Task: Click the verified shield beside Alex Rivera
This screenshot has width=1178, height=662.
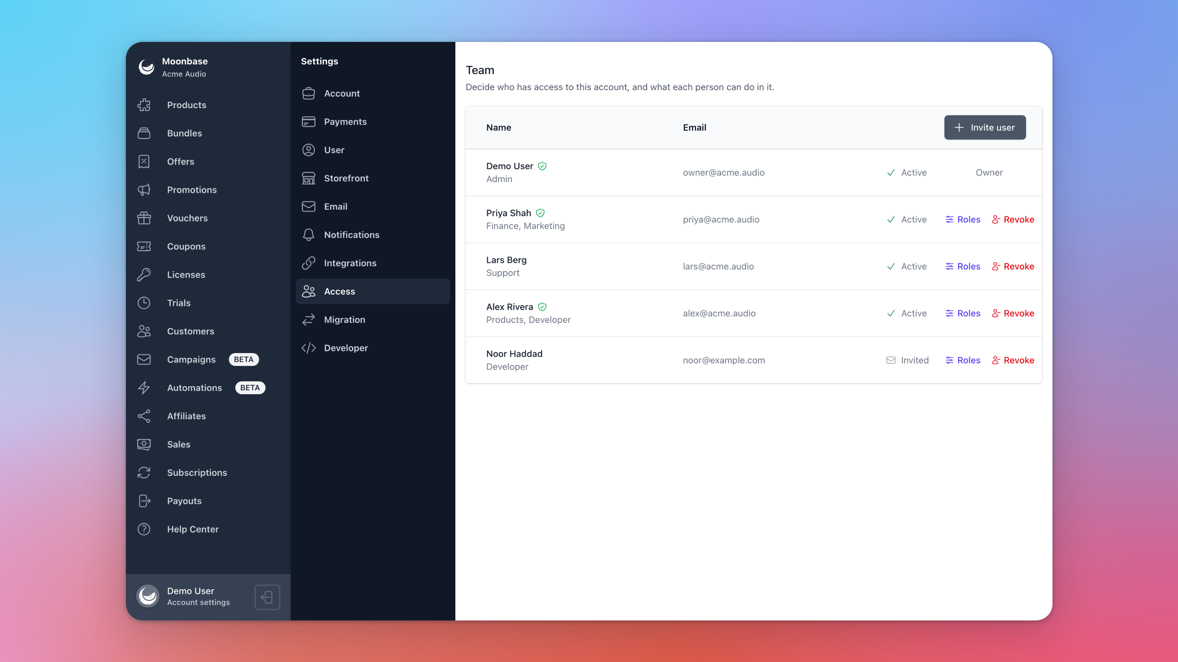Action: point(542,307)
